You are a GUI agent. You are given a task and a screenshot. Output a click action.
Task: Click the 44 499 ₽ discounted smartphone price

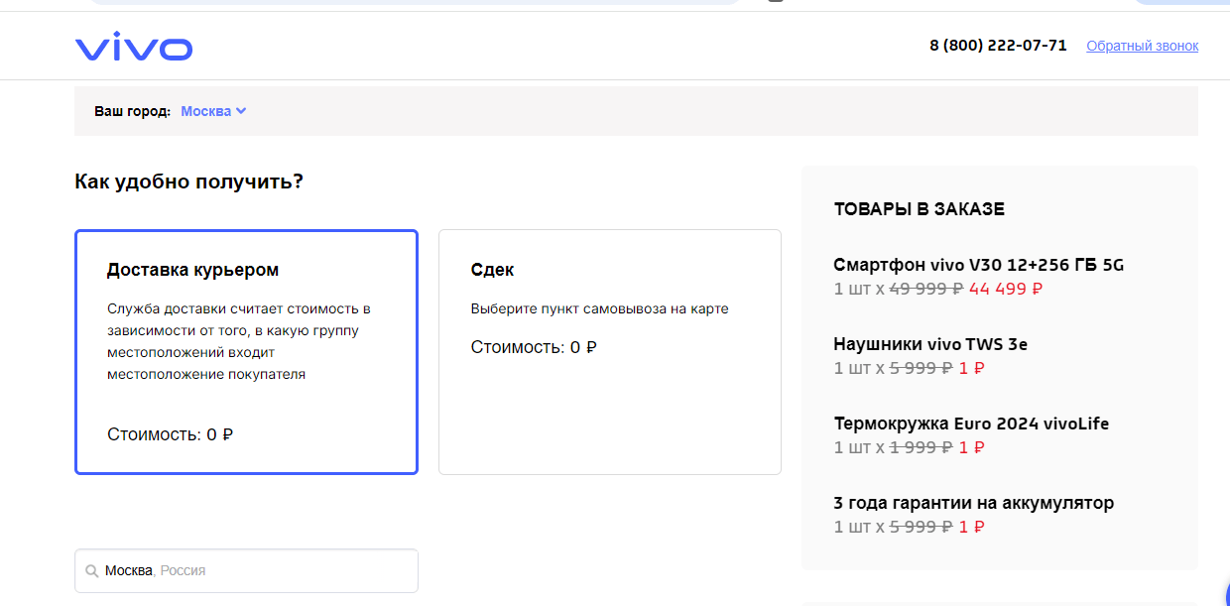[1006, 289]
